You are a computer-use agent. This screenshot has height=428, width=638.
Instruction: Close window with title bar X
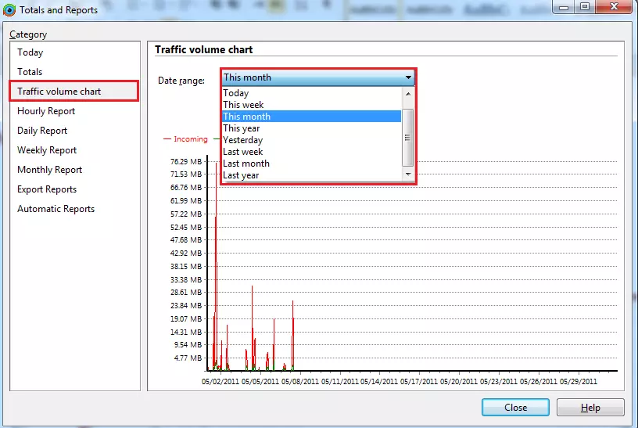[614, 7]
